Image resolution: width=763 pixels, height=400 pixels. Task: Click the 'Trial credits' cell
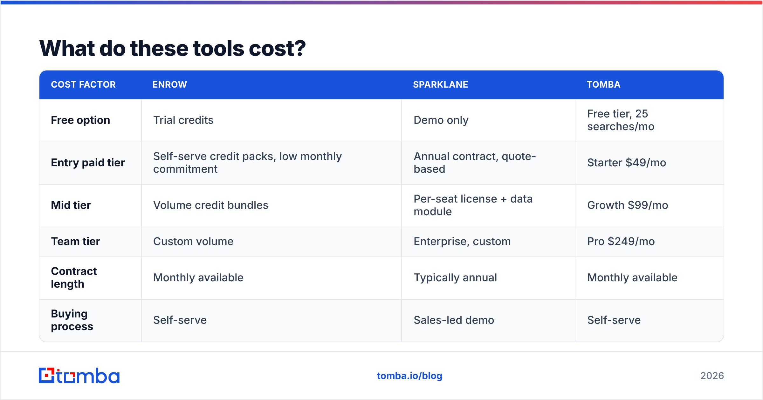183,120
